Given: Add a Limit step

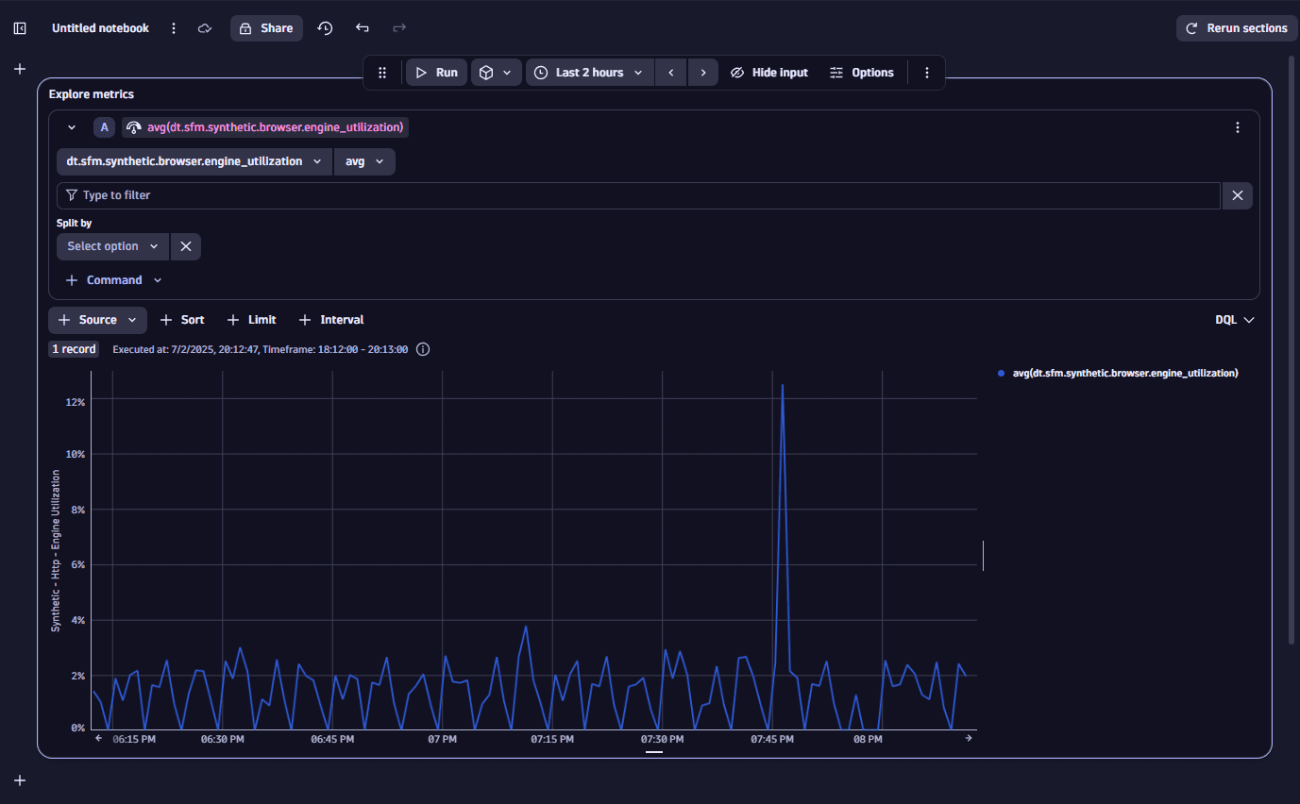Looking at the screenshot, I should coord(252,320).
